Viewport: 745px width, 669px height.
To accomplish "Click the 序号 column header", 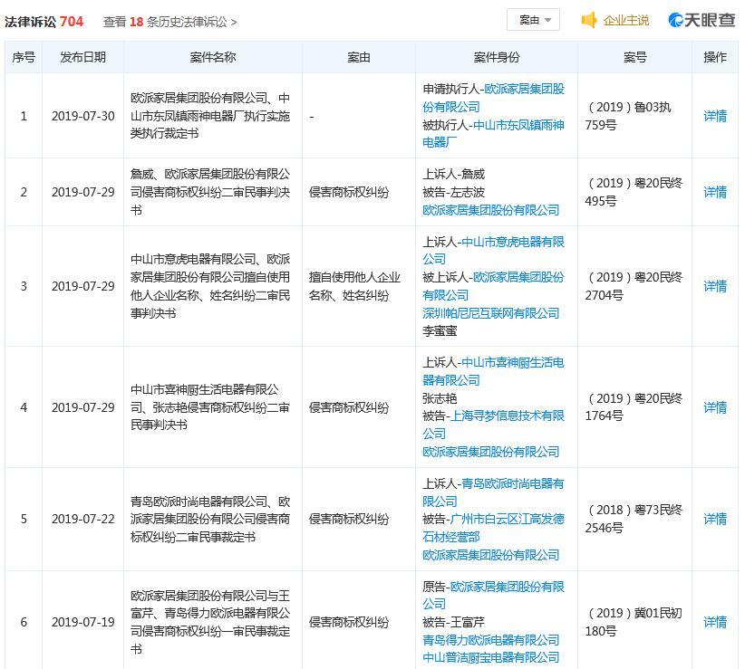I will click(24, 57).
